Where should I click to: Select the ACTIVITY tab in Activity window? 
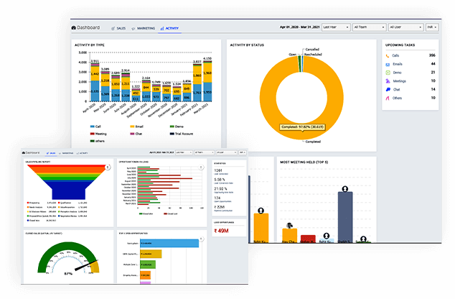click(x=169, y=29)
